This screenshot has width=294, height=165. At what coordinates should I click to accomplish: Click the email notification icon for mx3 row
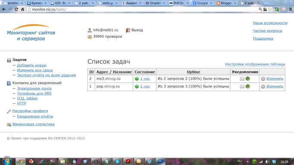242,79
